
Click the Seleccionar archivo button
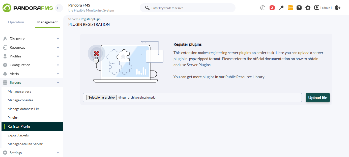point(101,98)
